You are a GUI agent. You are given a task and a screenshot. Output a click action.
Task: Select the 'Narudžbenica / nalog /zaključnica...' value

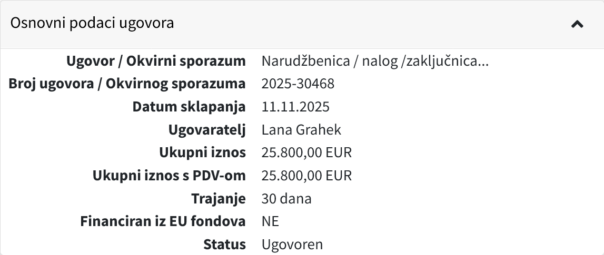click(x=375, y=61)
